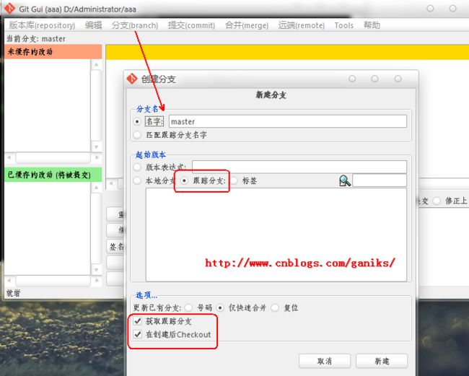The height and width of the screenshot is (376, 469).
Task: Uncheck the 获取跟踪分支 checkbox
Action: 138,321
